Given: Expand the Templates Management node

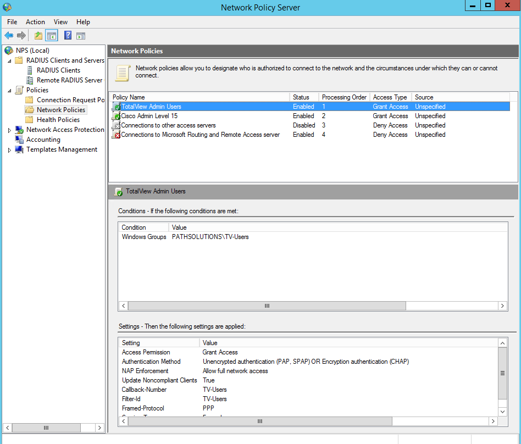Looking at the screenshot, I should 10,150.
